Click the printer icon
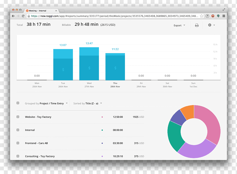 coord(197,25)
